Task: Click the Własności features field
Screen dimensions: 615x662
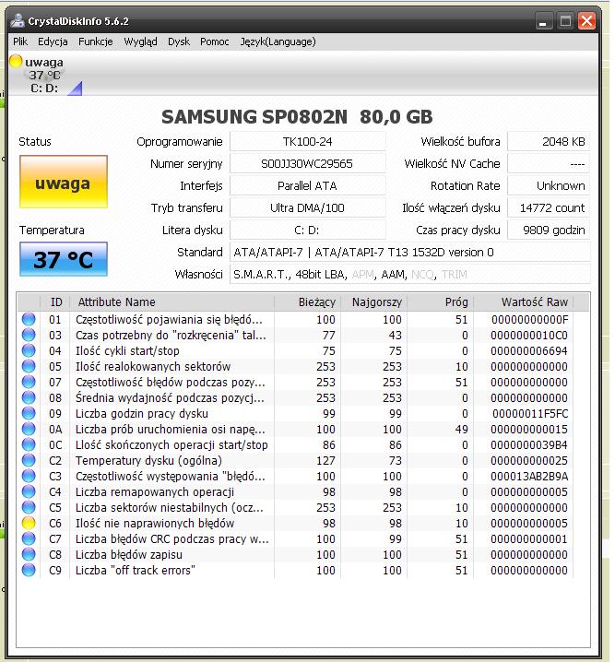Action: (x=410, y=275)
